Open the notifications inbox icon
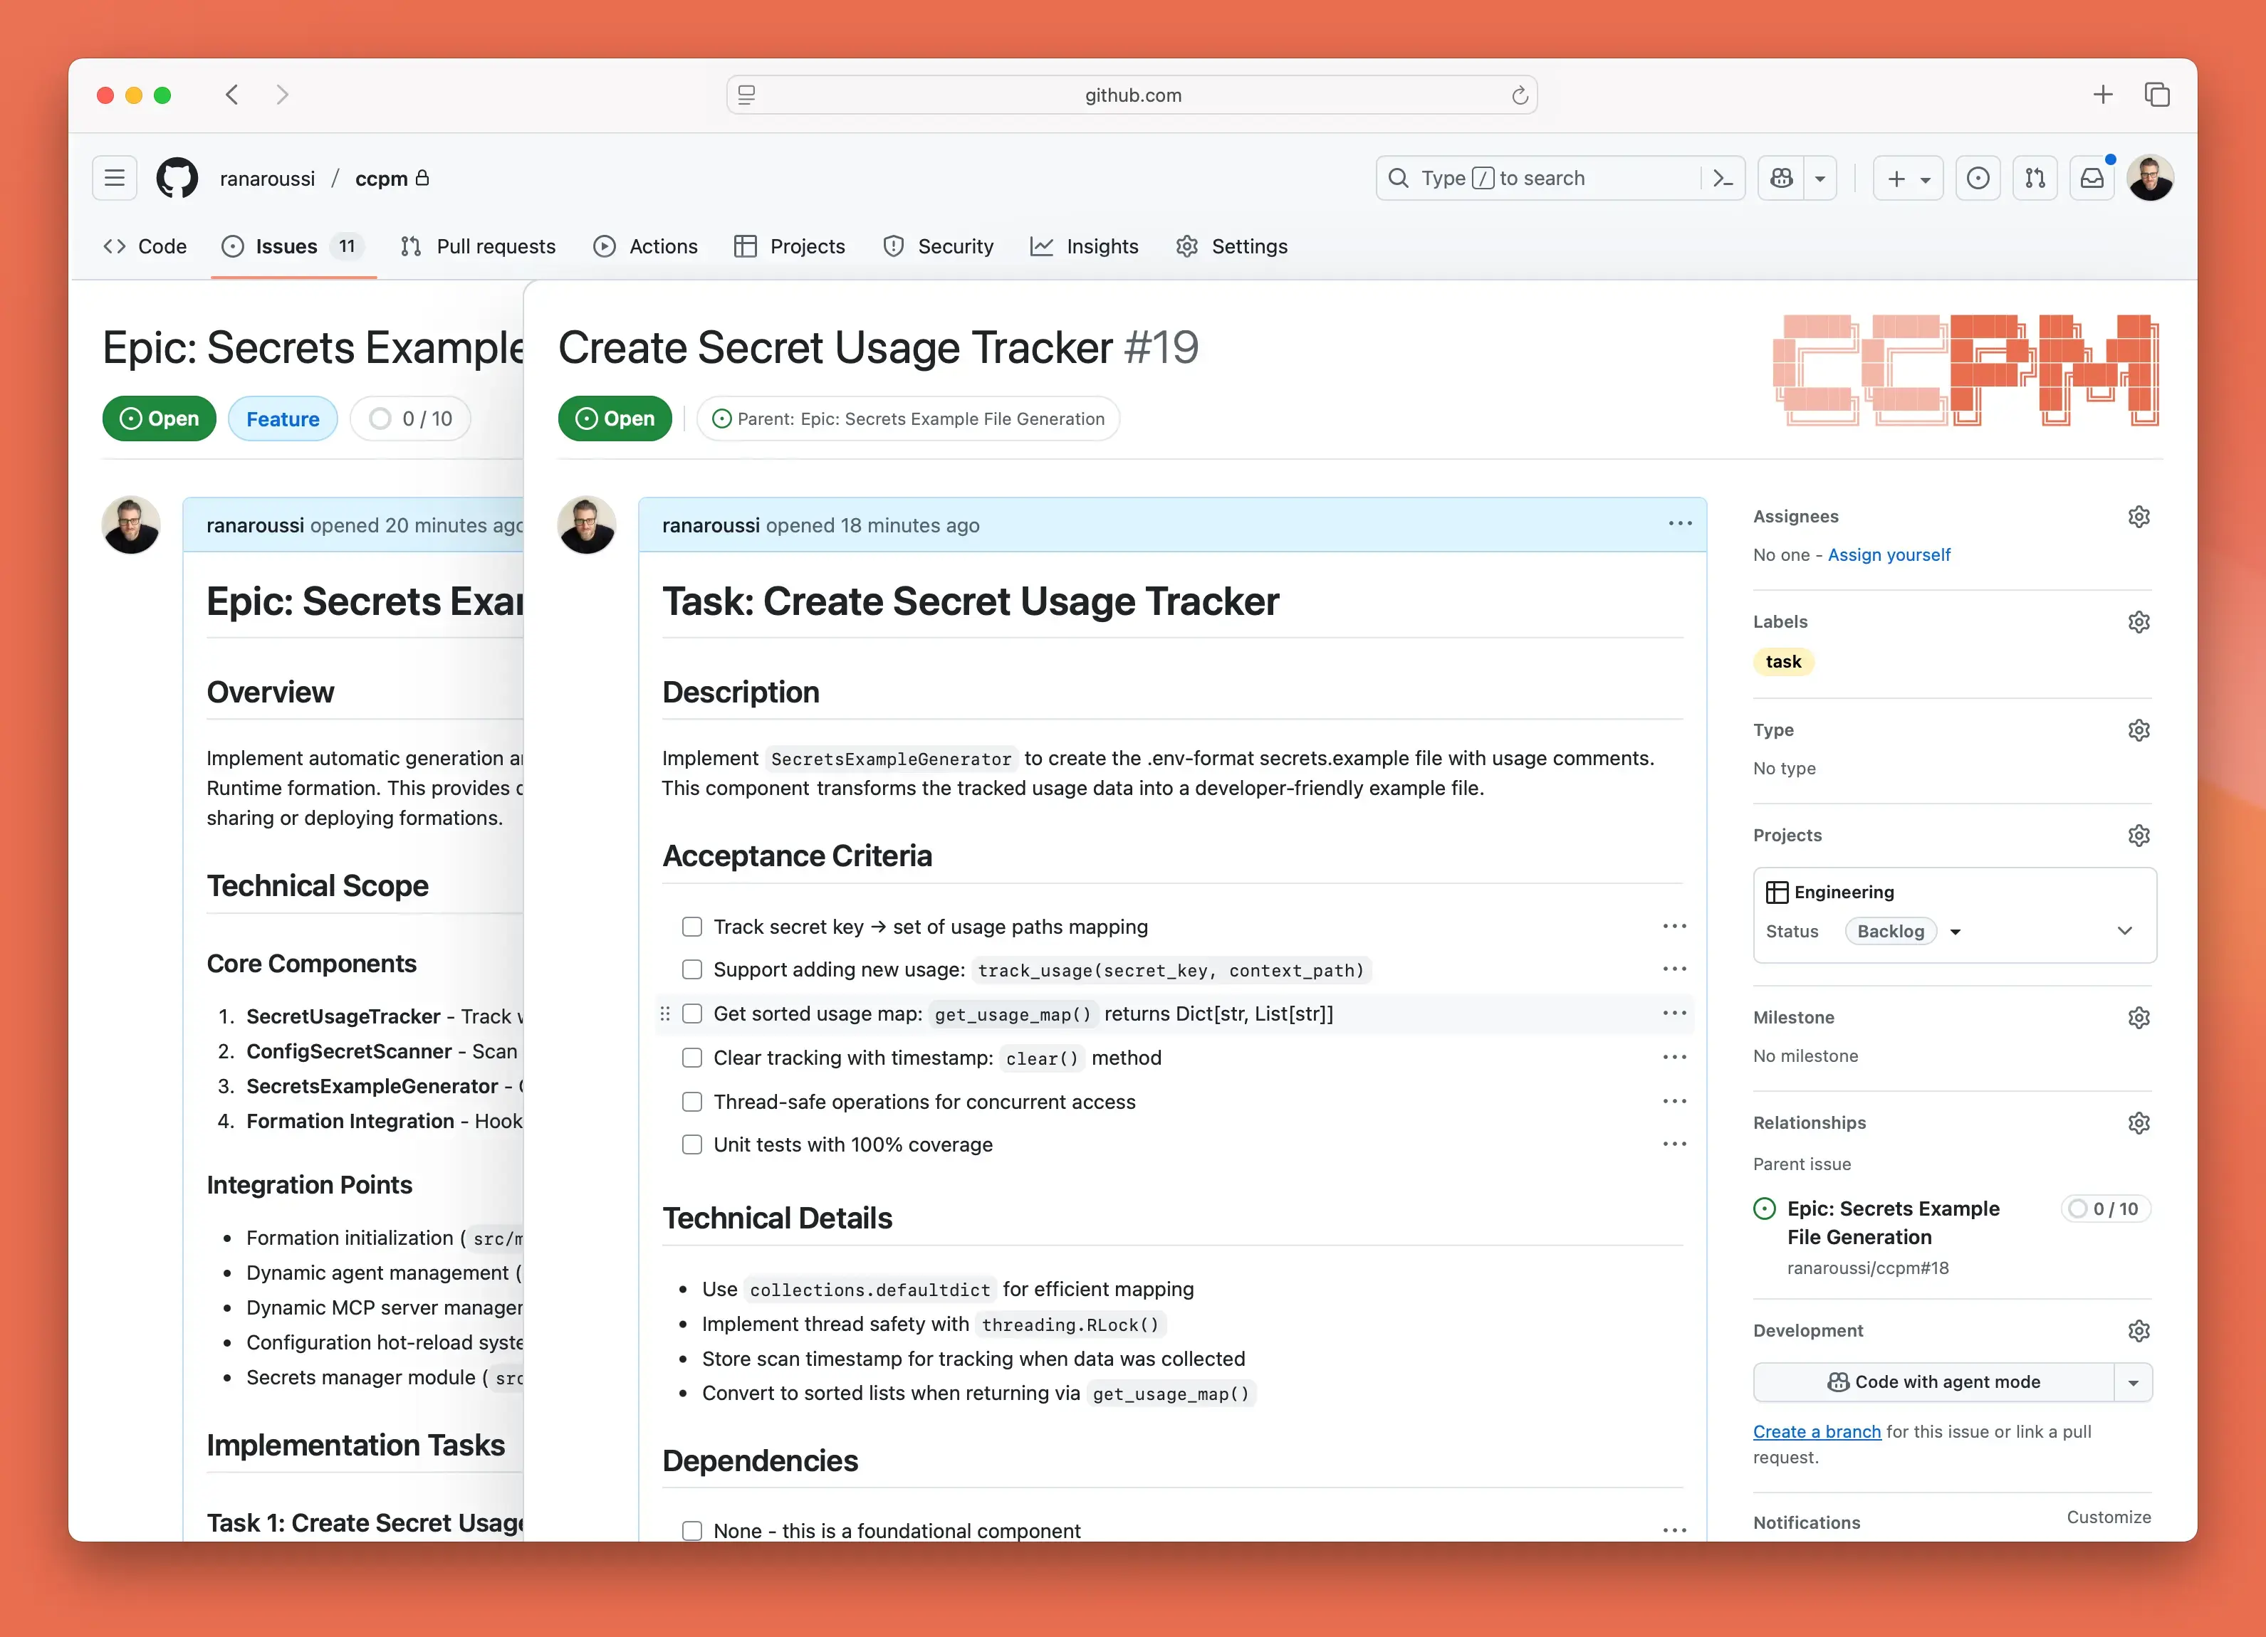Image resolution: width=2266 pixels, height=1637 pixels. click(x=2091, y=178)
